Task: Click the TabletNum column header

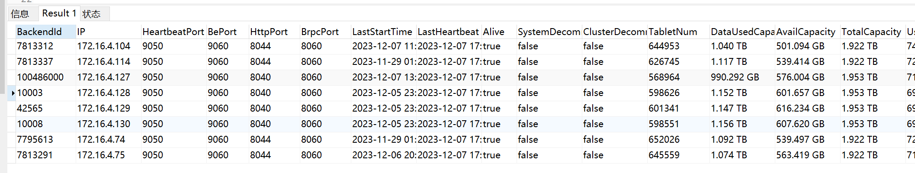Action: 678,32
